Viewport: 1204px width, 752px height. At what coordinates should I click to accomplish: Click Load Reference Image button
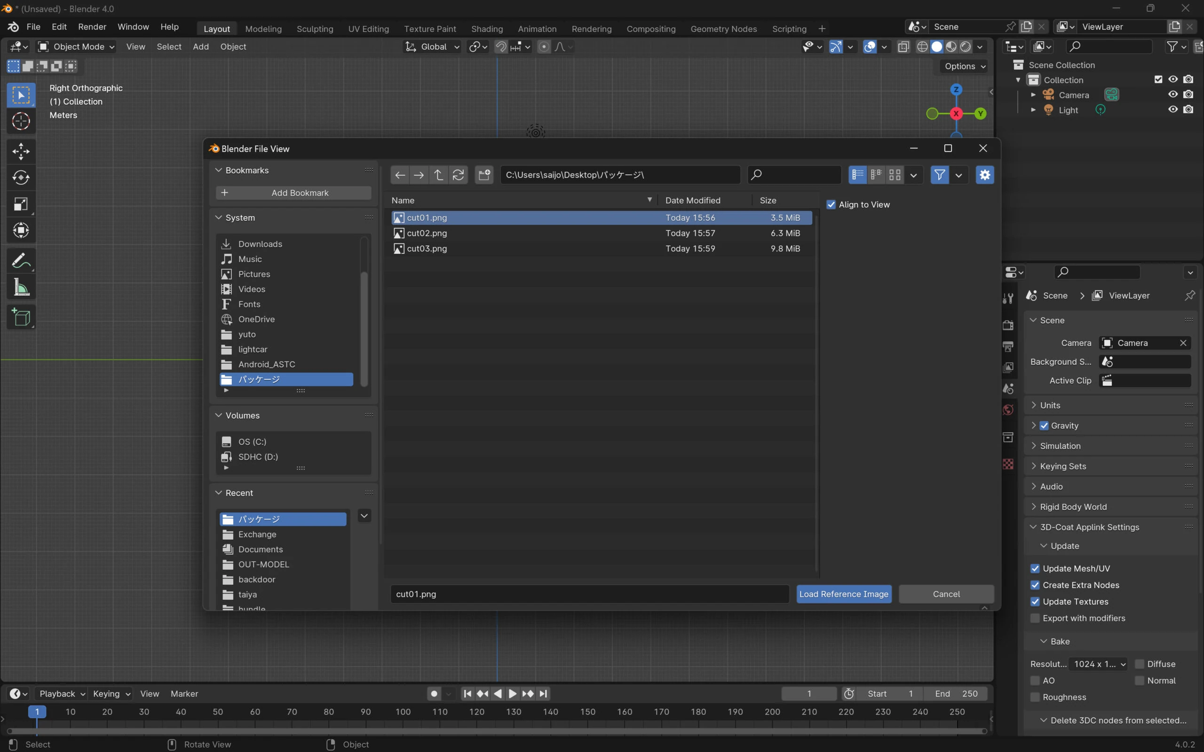(x=843, y=594)
